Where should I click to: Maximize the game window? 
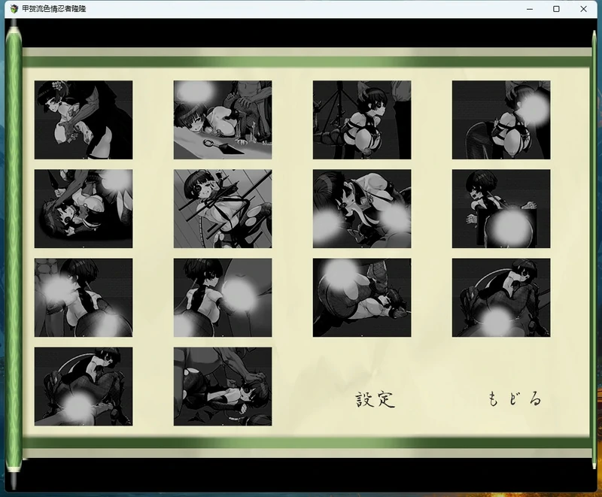tap(556, 9)
